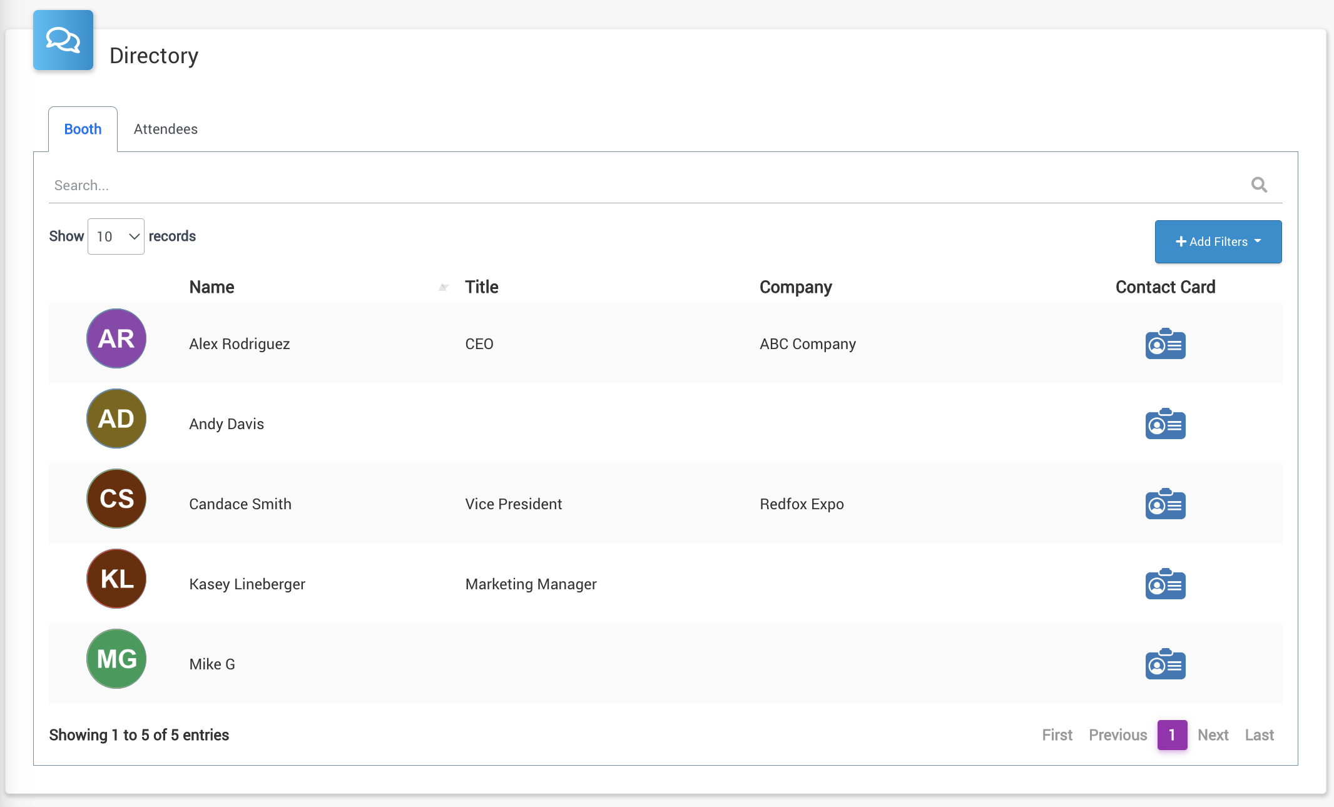The height and width of the screenshot is (807, 1334).
Task: Open Kasey Lineberger's contact card icon
Action: (x=1165, y=584)
